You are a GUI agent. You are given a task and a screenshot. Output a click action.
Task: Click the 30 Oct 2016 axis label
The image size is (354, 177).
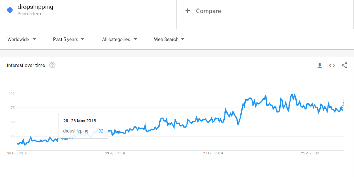[17, 153]
